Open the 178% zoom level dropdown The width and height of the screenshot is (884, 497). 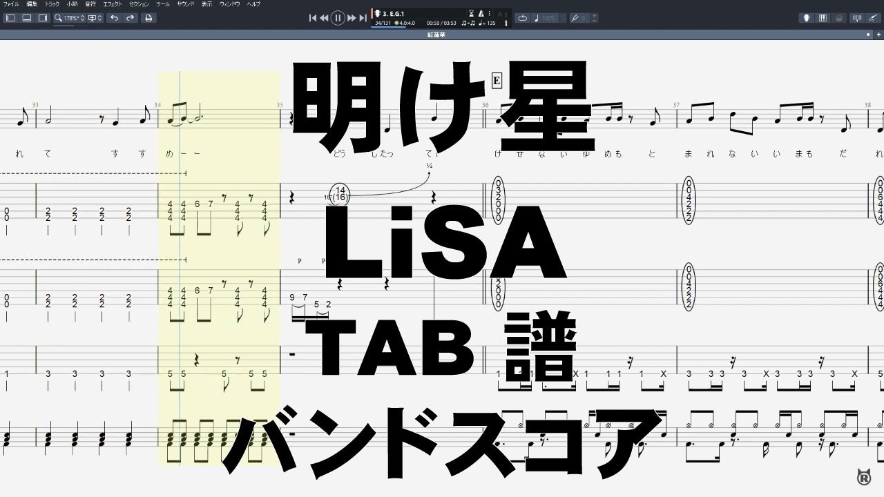tap(70, 18)
